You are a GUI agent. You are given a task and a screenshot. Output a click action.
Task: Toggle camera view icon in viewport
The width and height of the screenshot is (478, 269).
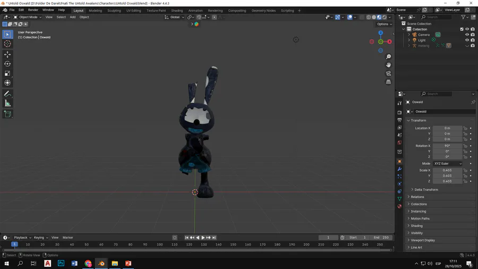(x=388, y=73)
